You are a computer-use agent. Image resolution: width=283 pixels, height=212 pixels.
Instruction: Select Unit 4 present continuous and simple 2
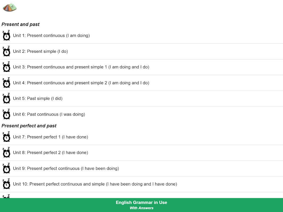(81, 83)
